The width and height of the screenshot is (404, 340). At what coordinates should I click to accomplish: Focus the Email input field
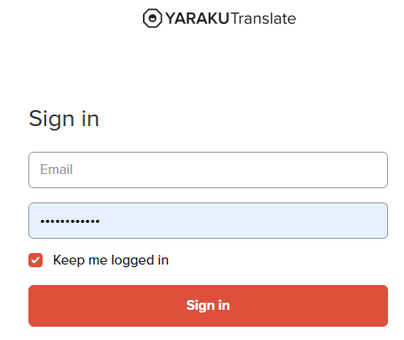click(208, 170)
